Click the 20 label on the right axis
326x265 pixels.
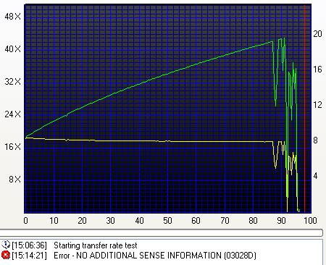pos(317,34)
